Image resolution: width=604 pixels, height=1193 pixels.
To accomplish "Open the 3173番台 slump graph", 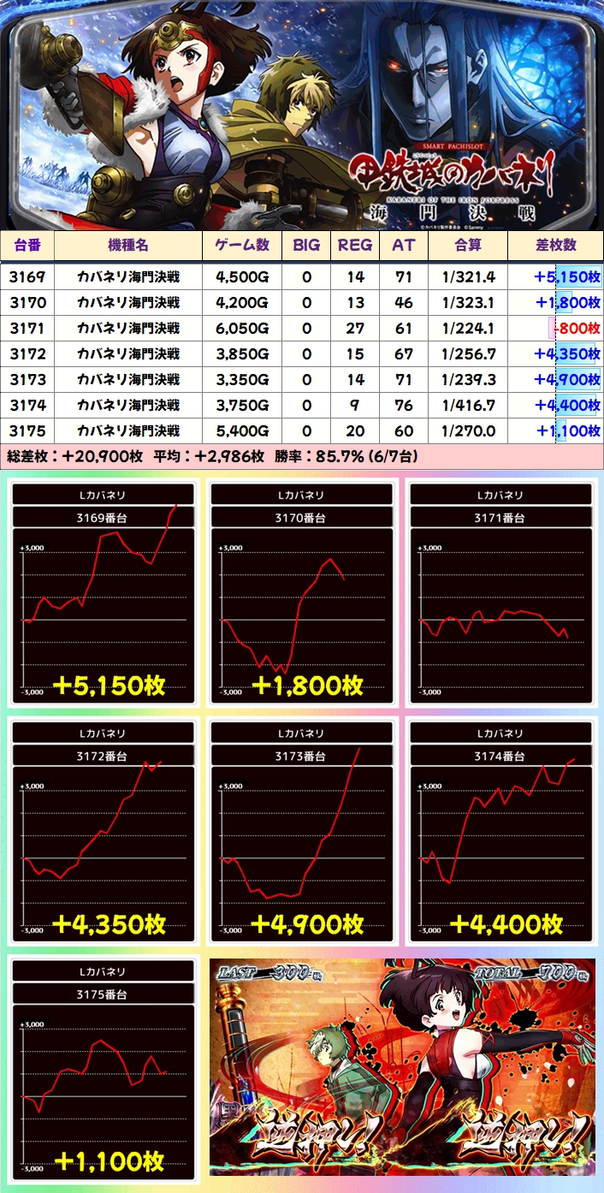I will click(x=301, y=830).
